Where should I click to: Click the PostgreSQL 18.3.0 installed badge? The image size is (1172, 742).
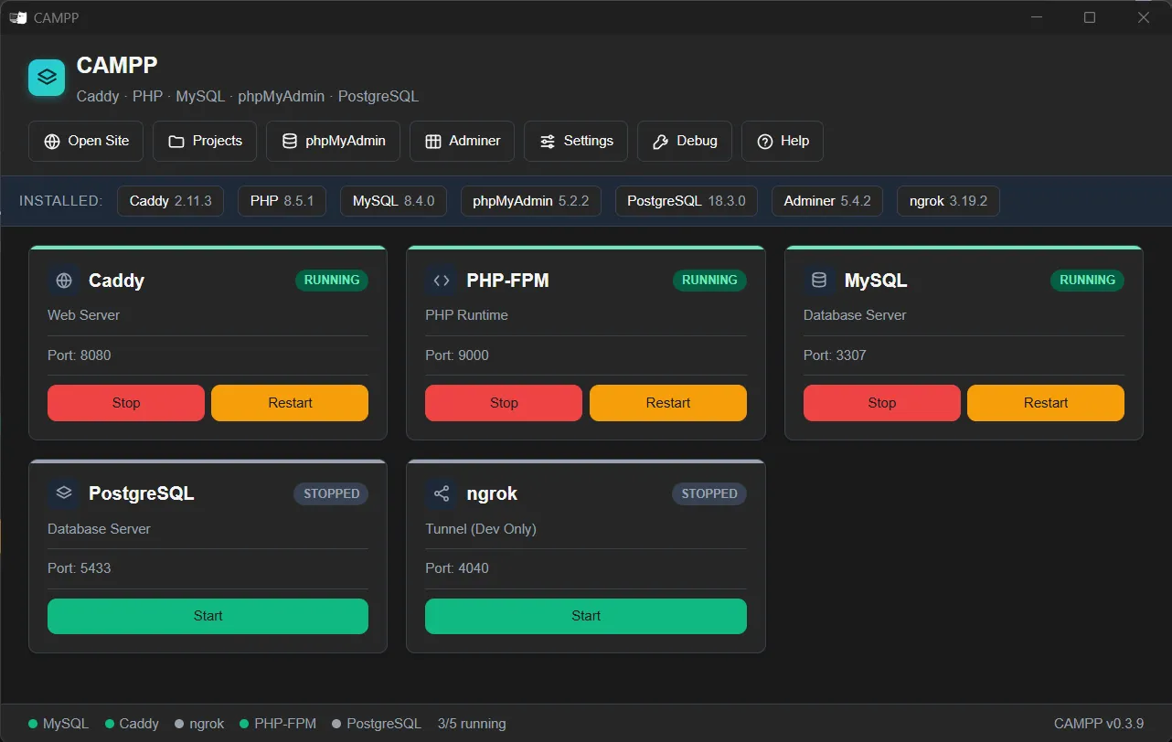687,201
